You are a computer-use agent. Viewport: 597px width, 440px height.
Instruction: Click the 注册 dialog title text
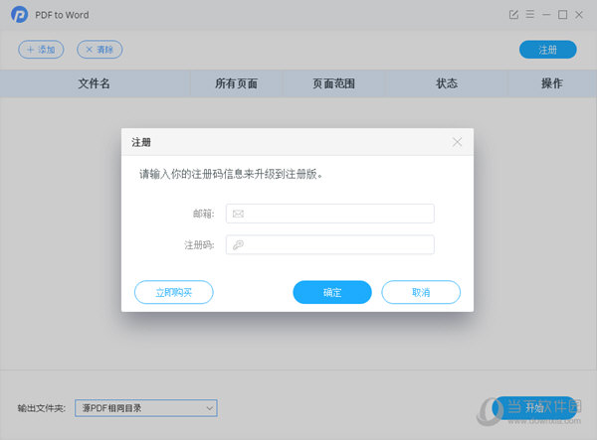coord(141,142)
